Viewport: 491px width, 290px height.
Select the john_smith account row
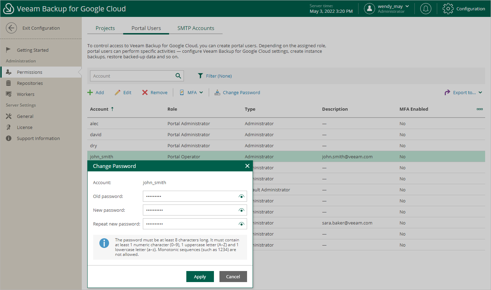tap(286, 156)
